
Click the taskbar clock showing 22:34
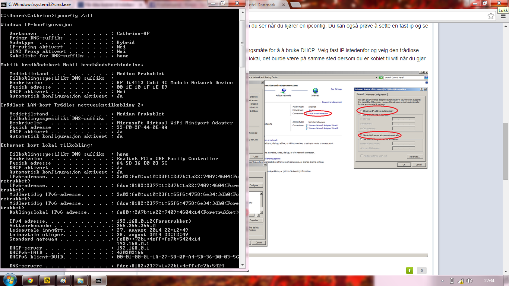[x=489, y=281]
